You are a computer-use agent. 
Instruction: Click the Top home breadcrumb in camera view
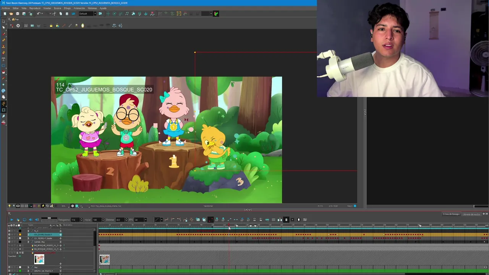15,19
